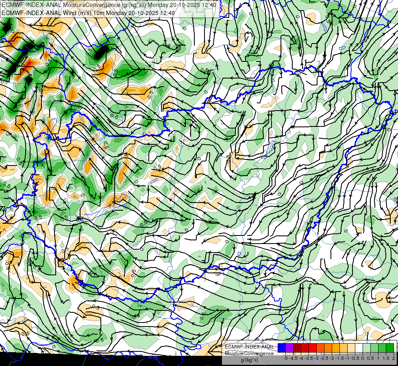Viewport: 398px width, 366px height.
Task: Click the '-5' legend tick label
Action: tap(285, 358)
